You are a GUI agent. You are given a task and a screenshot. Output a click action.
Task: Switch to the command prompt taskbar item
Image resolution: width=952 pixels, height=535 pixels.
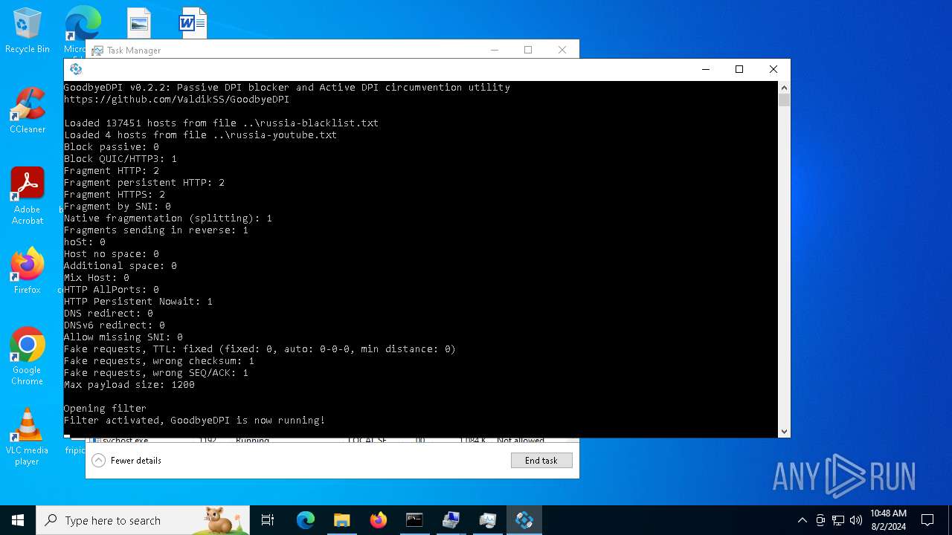pyautogui.click(x=414, y=520)
